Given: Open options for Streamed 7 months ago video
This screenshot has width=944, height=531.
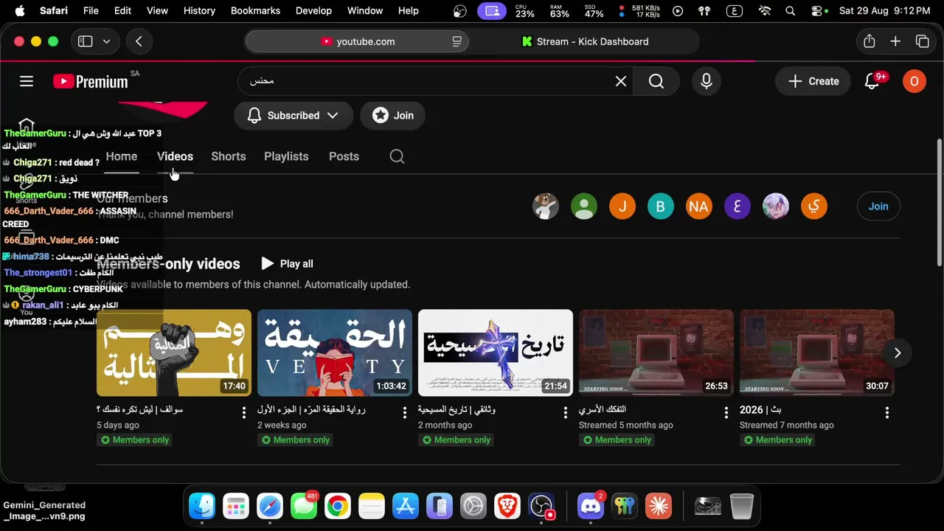Looking at the screenshot, I should tap(887, 412).
